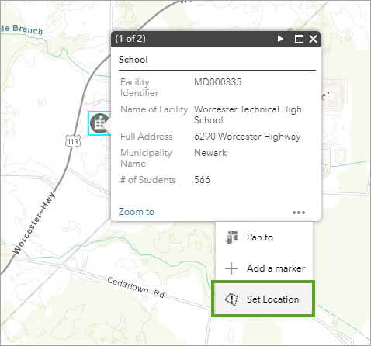Click the MD000335 facility identifier value
This screenshot has height=346, width=371.
(218, 82)
